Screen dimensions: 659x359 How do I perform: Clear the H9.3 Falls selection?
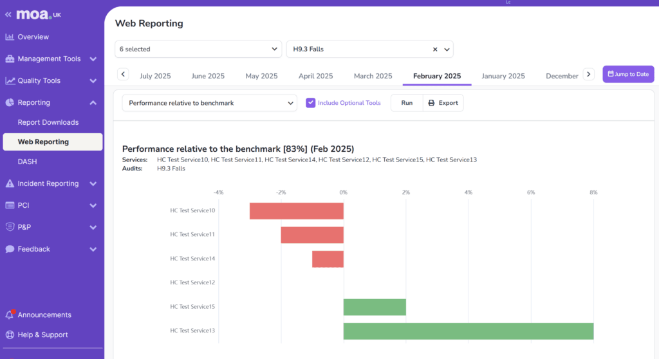[435, 49]
